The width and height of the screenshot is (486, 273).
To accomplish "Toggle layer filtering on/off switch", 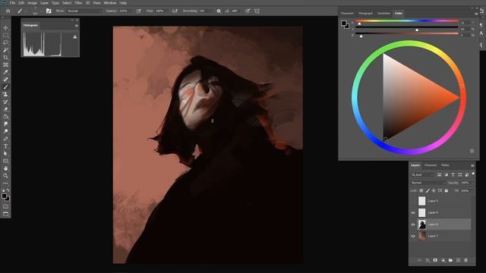I will click(x=473, y=174).
